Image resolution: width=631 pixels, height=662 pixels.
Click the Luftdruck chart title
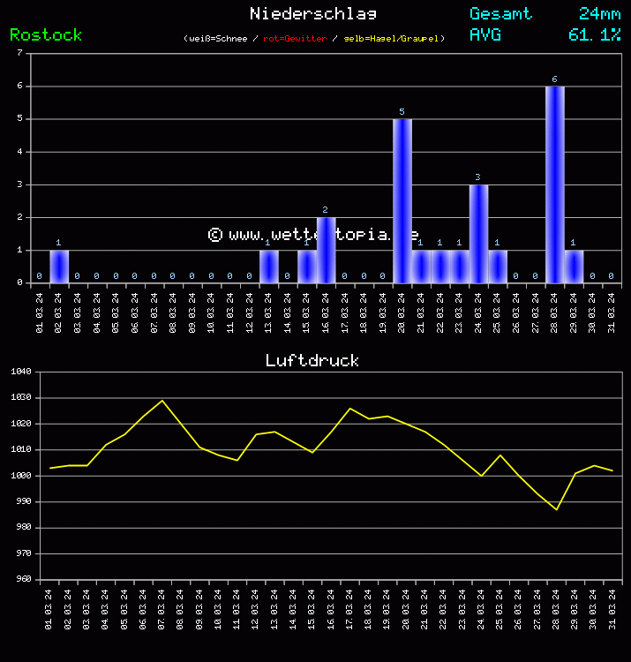pos(312,360)
